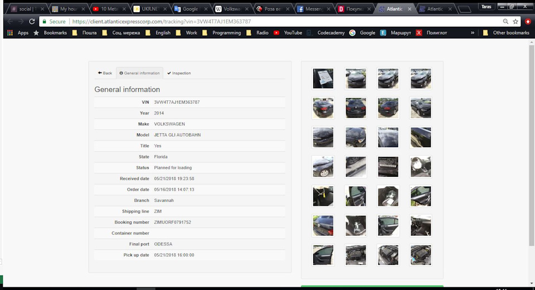Click the browser back arrow
This screenshot has height=290, width=535.
tap(10, 22)
